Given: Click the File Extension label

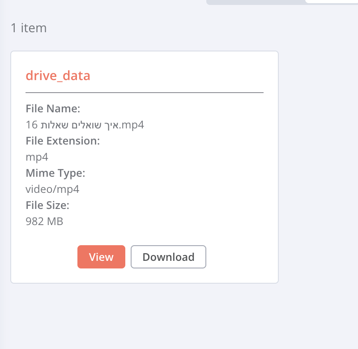Looking at the screenshot, I should point(63,141).
